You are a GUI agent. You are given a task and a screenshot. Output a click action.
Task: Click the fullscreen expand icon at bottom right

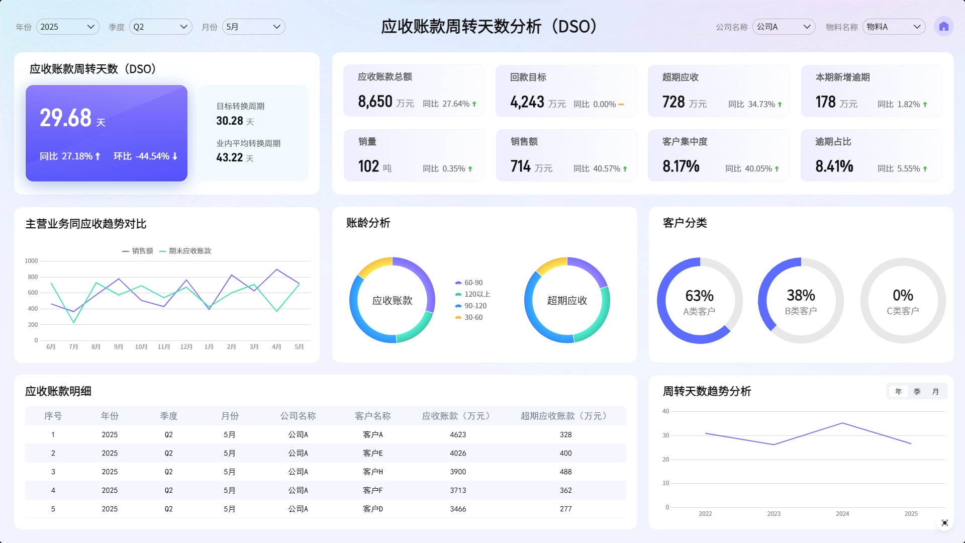coord(944,523)
